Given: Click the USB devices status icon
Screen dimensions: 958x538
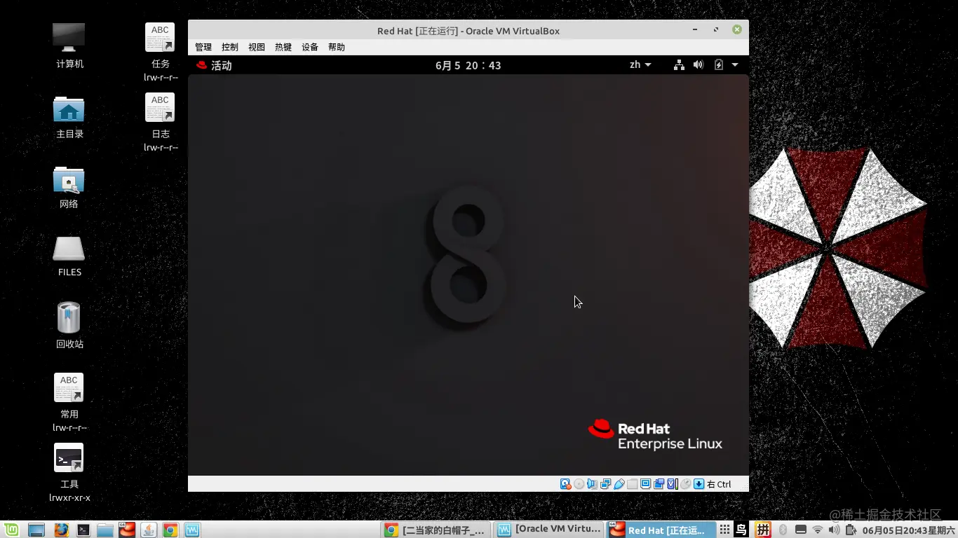Looking at the screenshot, I should coord(619,484).
